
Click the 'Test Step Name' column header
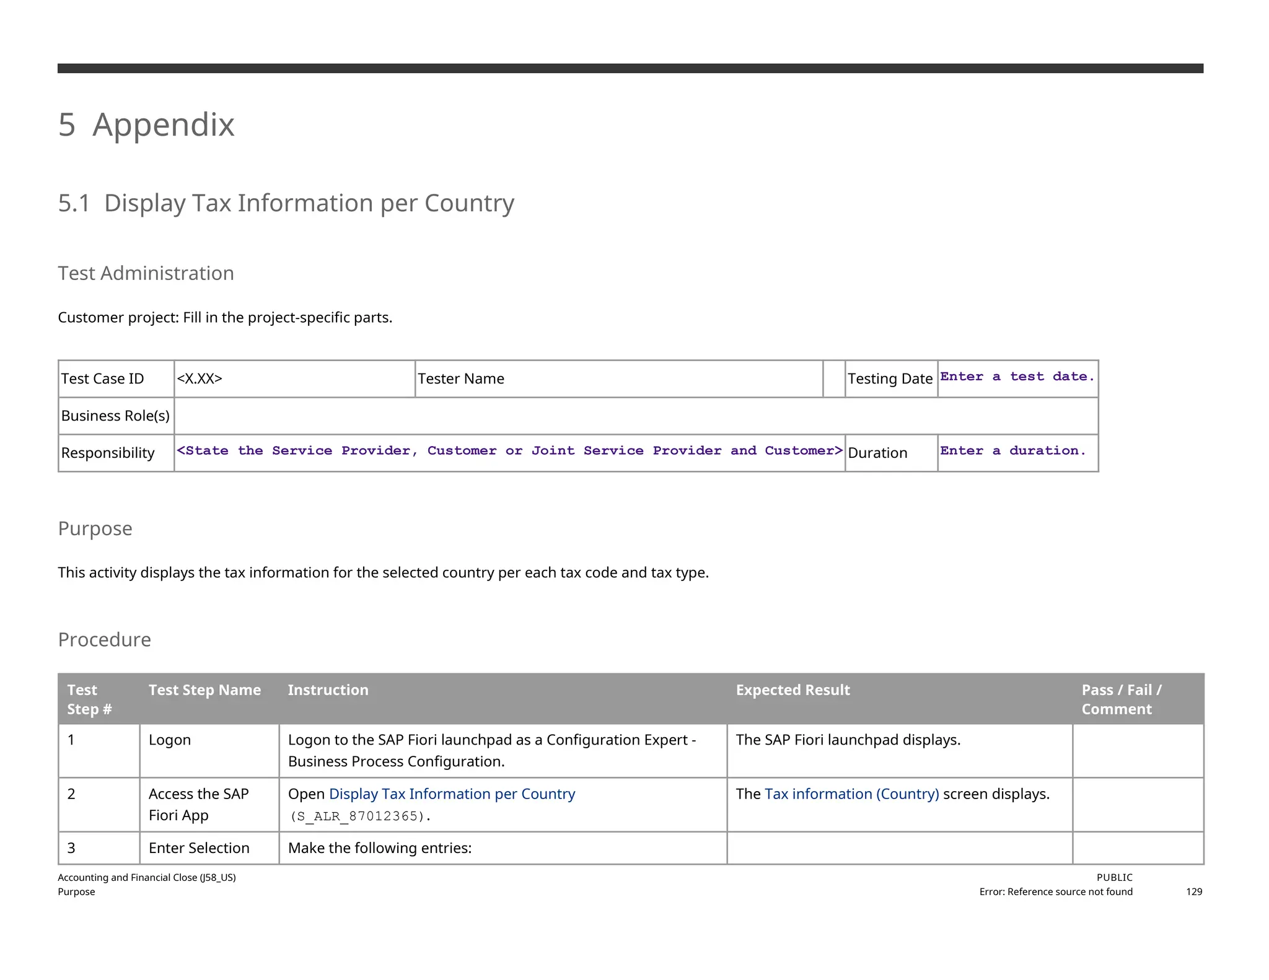coord(209,699)
